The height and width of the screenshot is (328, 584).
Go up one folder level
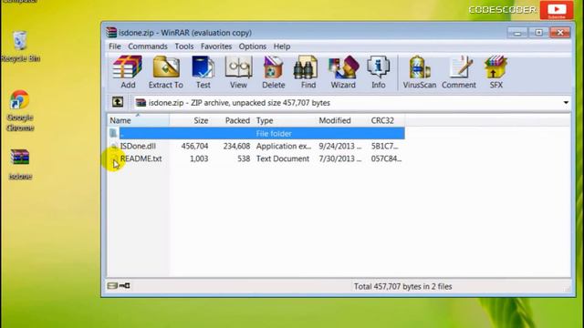(118, 102)
